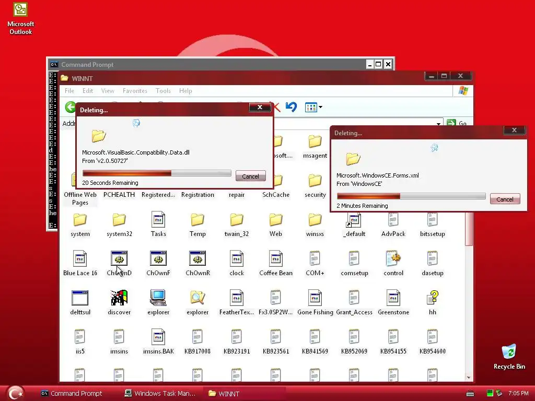Click the 2 Minutes Remaining progress bar
Viewport: 535px width, 401px height.
(x=411, y=196)
